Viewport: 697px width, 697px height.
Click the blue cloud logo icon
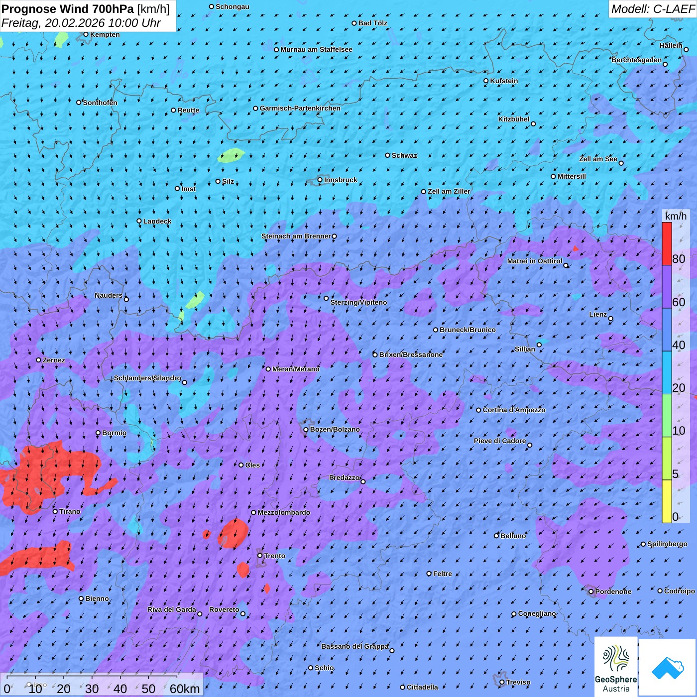coord(668,668)
